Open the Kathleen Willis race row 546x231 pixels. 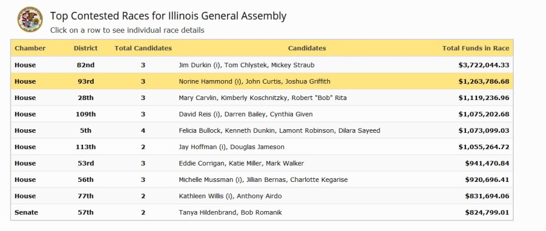point(262,196)
